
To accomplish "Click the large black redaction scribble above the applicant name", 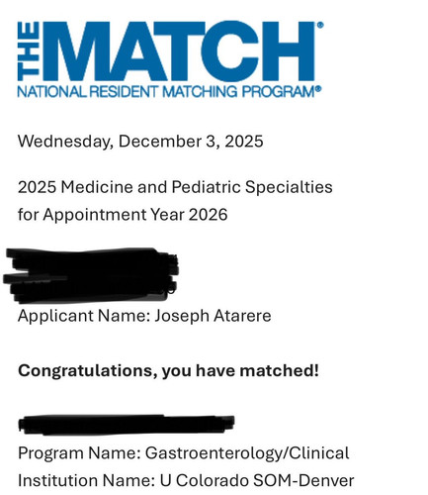I will tap(91, 275).
